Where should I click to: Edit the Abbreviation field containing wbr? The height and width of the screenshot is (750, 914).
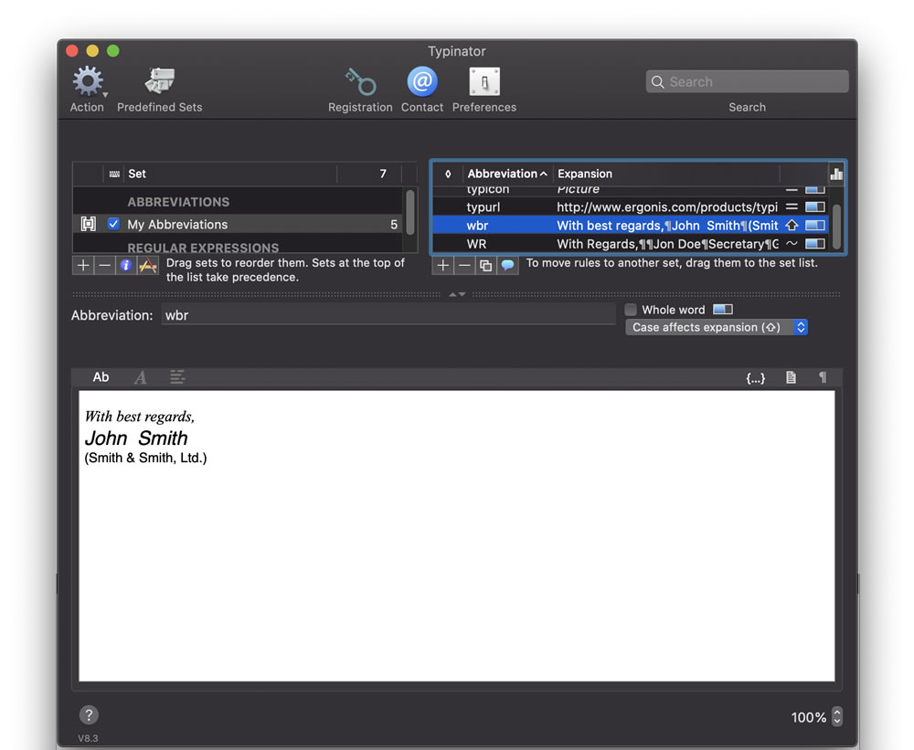388,315
